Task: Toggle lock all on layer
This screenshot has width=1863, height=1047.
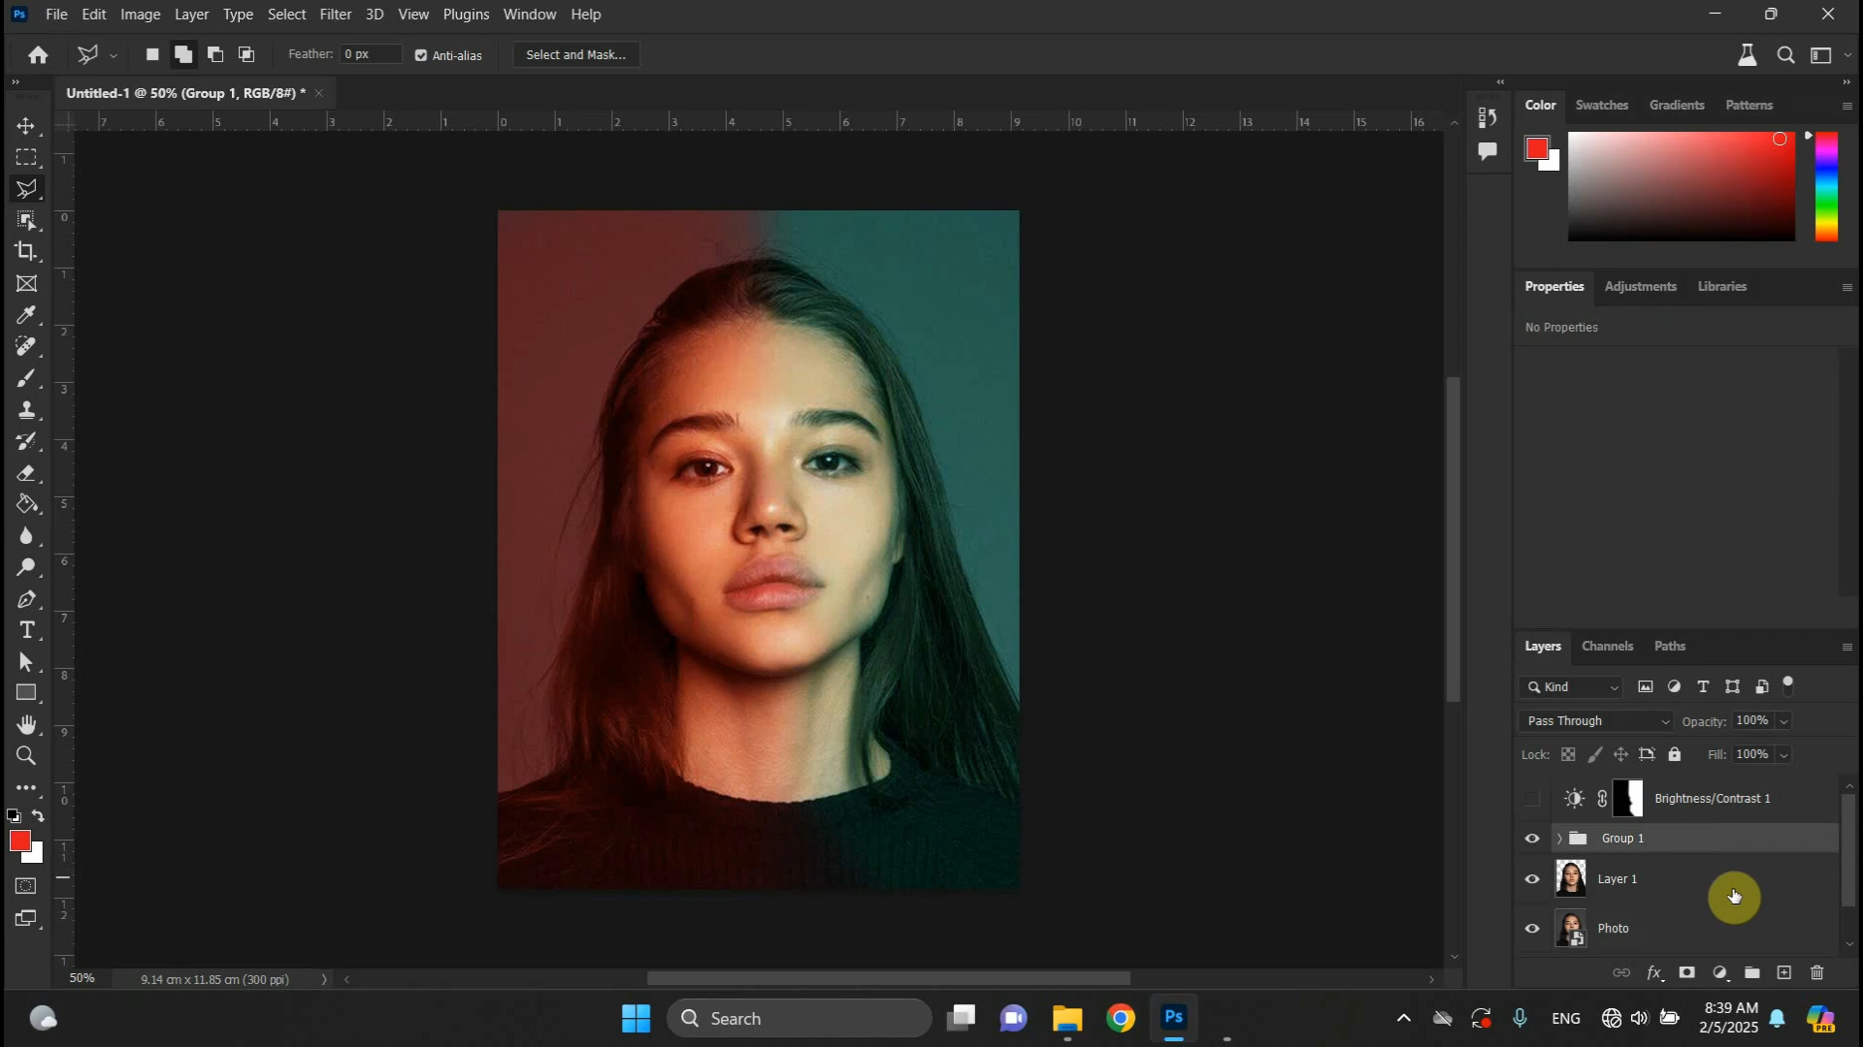Action: coord(1675,754)
